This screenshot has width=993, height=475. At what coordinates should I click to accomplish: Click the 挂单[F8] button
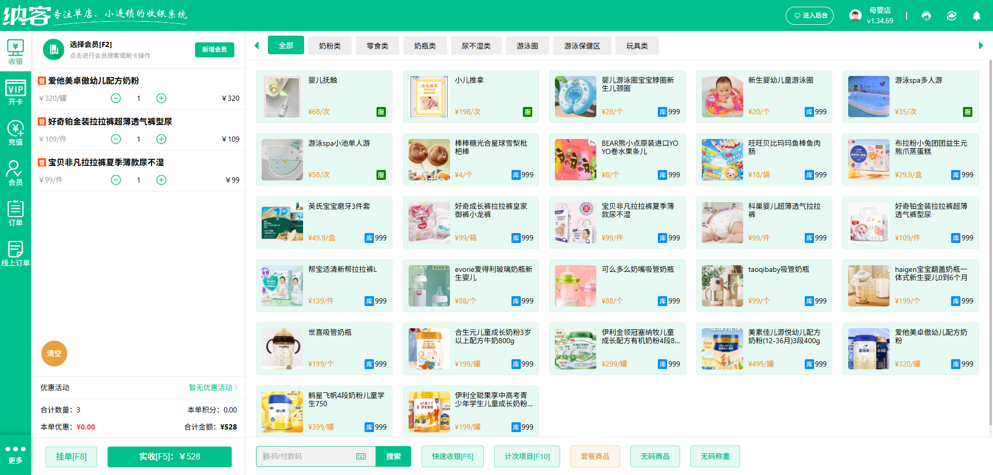pos(71,456)
